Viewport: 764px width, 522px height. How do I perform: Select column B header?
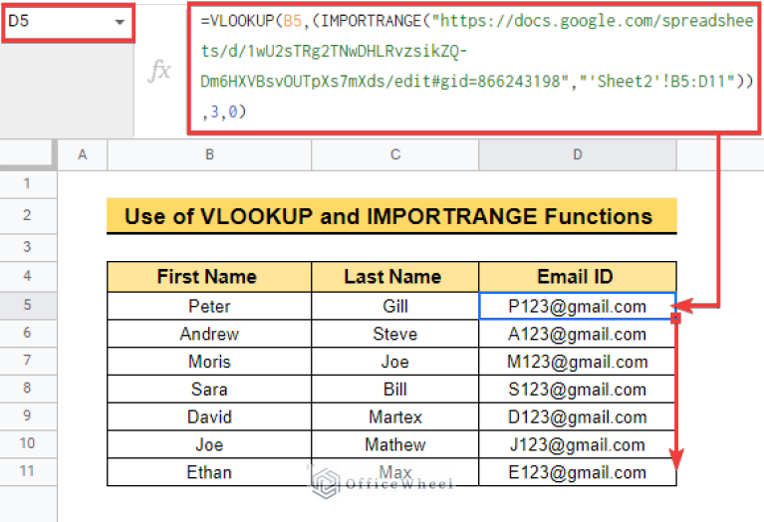(x=209, y=154)
